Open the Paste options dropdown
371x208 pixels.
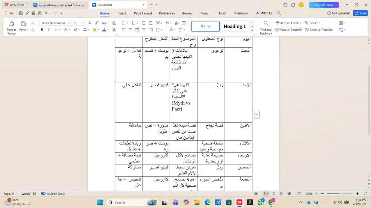(x=24, y=30)
